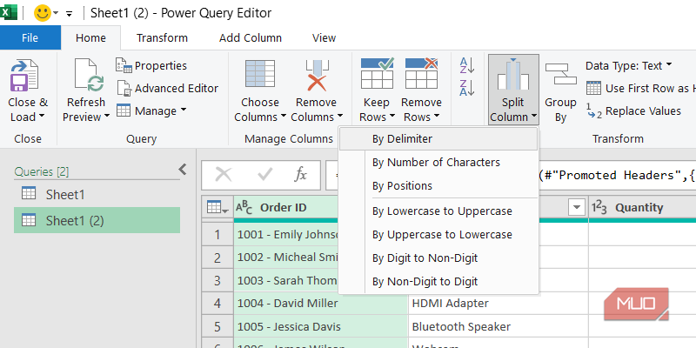Switch to the View tab
This screenshot has width=696, height=348.
coord(324,37)
